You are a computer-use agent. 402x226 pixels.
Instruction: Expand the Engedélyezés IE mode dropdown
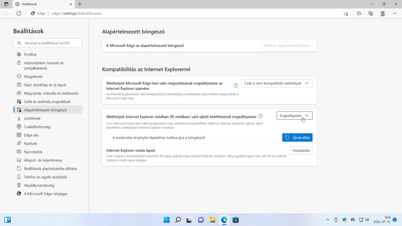click(294, 116)
